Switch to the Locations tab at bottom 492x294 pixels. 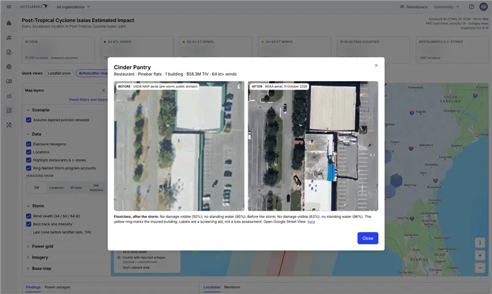(212, 287)
